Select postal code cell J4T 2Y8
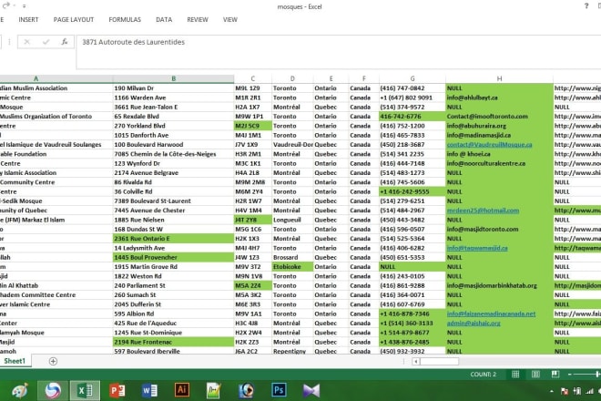This screenshot has width=601, height=401. (x=253, y=220)
